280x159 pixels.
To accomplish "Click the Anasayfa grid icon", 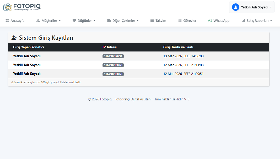I will pos(7,20).
